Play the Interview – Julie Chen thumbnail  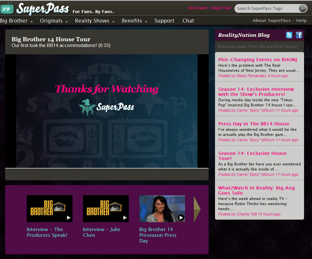106,209
